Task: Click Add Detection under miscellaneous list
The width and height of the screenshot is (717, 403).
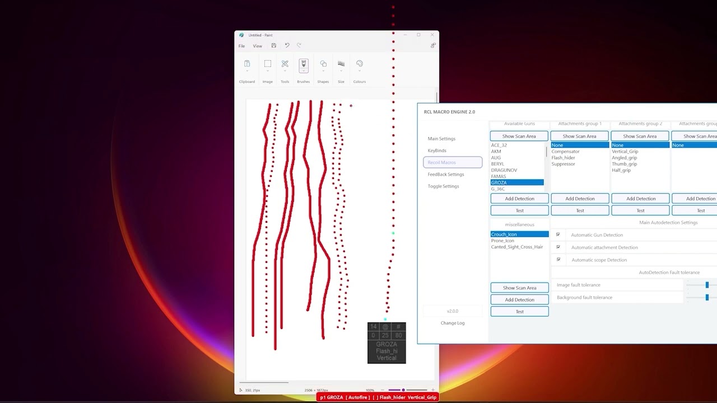Action: tap(519, 299)
